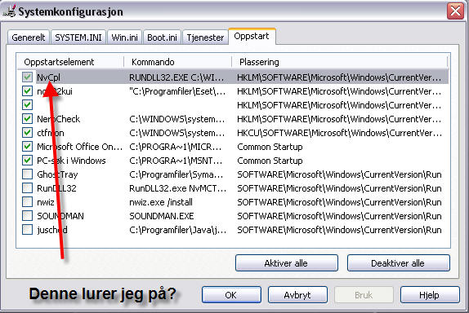The width and height of the screenshot is (469, 313).
Task: Close the Systemkonfigurasjon window
Action: pos(455,11)
